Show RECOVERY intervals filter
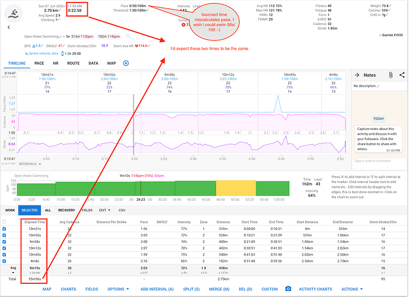This screenshot has width=409, height=297. point(66,210)
